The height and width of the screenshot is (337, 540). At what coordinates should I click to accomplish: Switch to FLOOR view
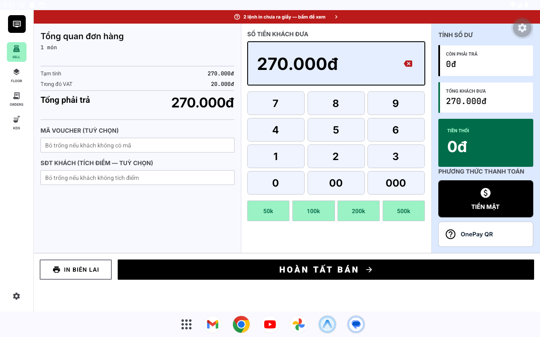16,75
